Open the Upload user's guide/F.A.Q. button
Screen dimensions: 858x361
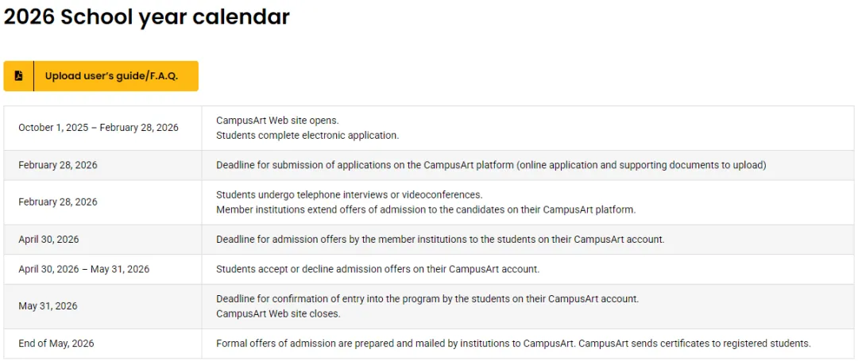110,76
